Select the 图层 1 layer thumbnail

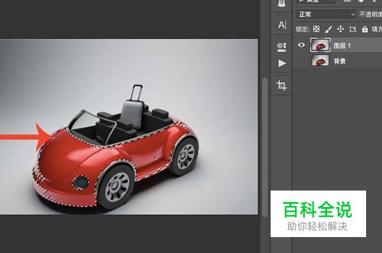(x=320, y=45)
